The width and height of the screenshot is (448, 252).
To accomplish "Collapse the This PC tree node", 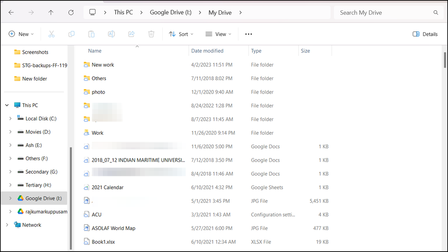I will tap(7, 105).
